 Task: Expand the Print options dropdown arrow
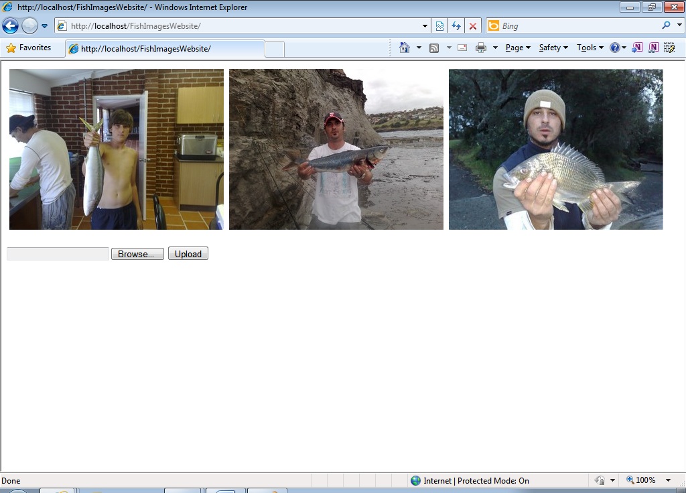[x=495, y=48]
